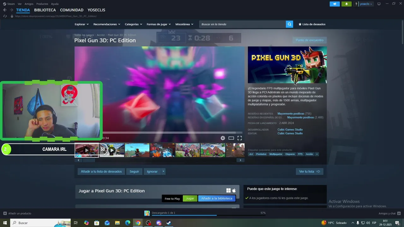Image resolution: width=404 pixels, height=227 pixels.
Task: Open the Ignorar options arrow
Action: pos(163,172)
